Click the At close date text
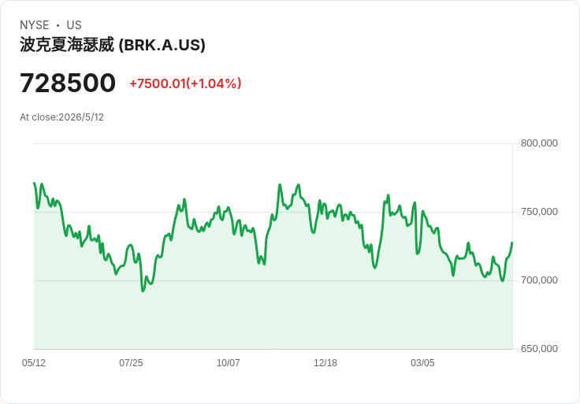Screen dimensions: 580x404 point(61,117)
